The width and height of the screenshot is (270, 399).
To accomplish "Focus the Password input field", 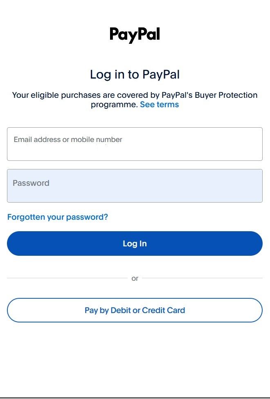I will (135, 186).
